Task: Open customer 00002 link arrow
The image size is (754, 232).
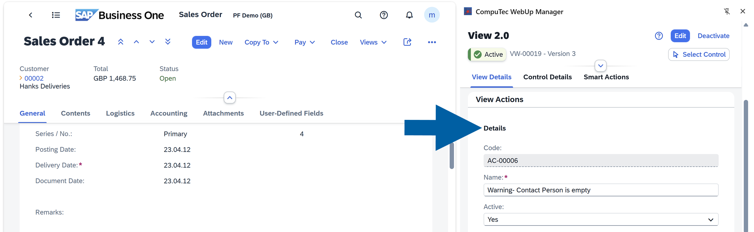Action: click(x=21, y=78)
